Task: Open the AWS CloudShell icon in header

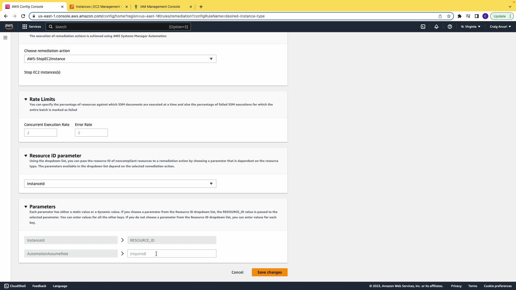Action: pos(423,27)
